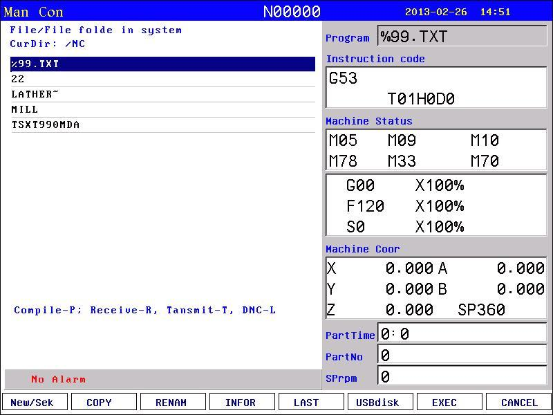Click the T01H0D0 tool code
Screen dimensions: 553x415
[x=421, y=99]
